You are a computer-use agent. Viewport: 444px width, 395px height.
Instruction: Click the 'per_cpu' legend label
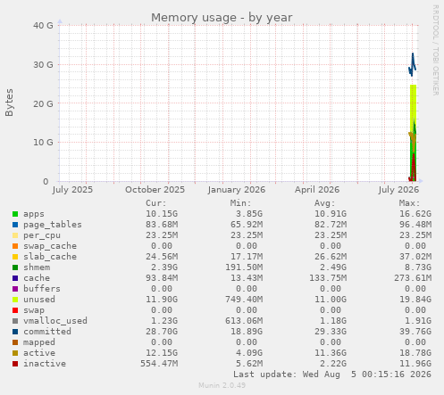(42, 235)
